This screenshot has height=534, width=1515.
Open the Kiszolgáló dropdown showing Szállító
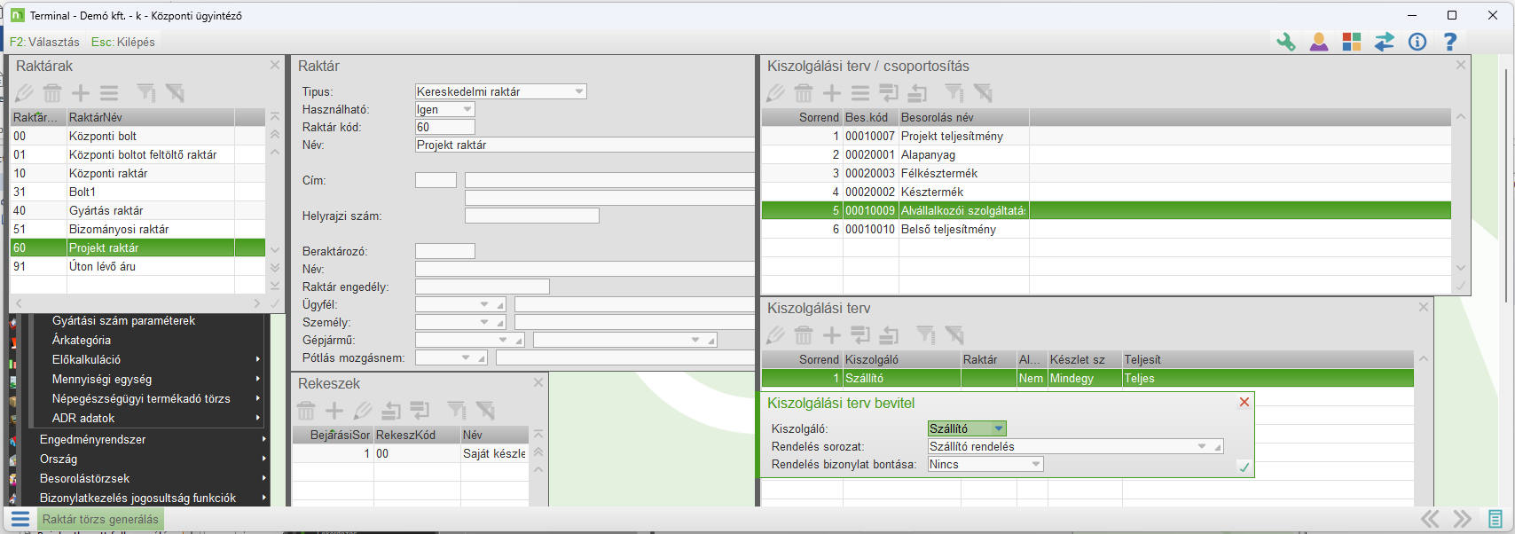[x=999, y=428]
